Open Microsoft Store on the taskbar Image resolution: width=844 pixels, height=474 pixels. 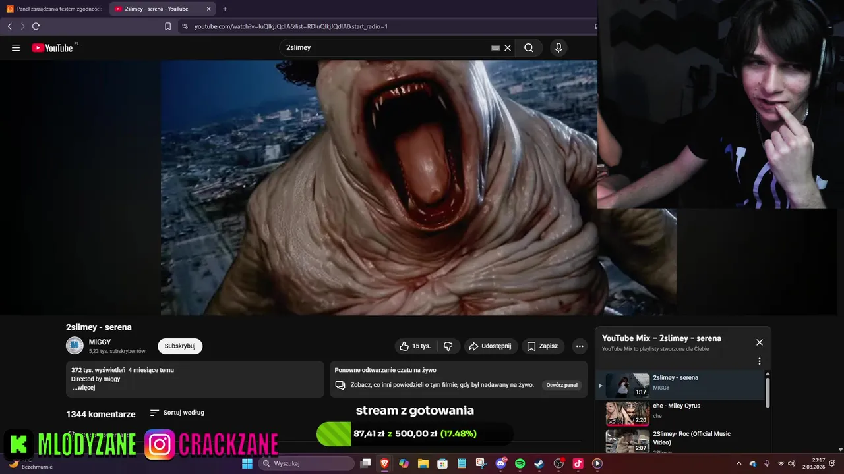click(442, 463)
